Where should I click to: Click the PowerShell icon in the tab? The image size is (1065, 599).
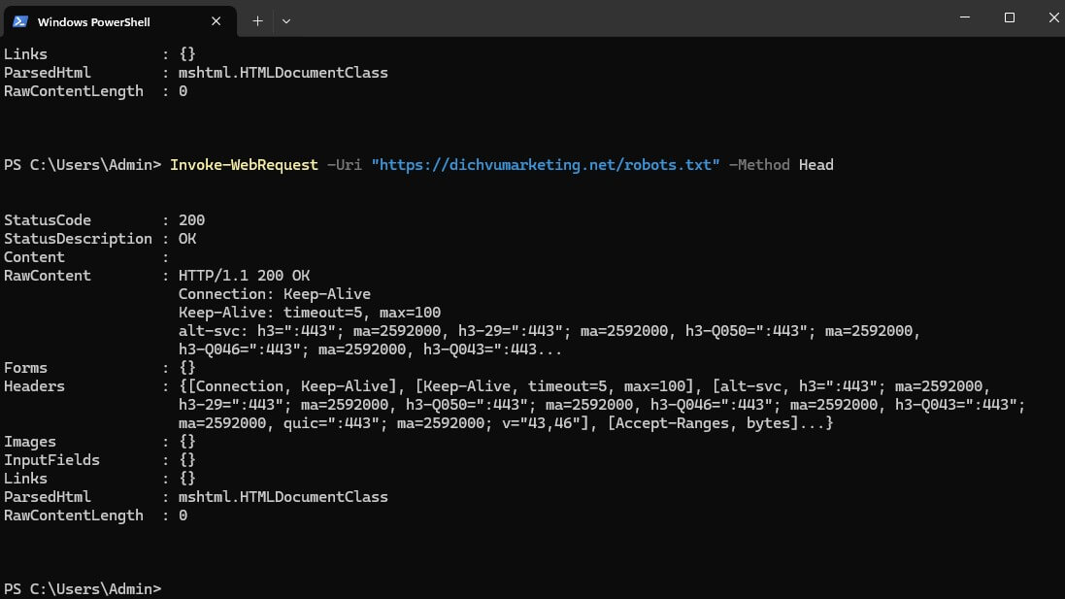[19, 20]
